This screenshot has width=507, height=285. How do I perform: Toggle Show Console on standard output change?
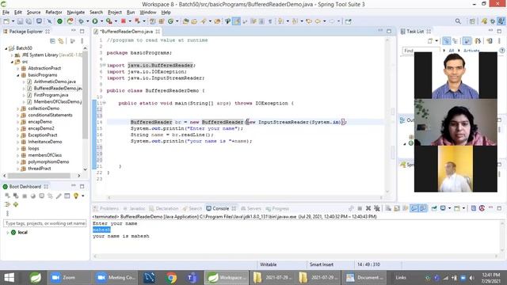coord(414,208)
